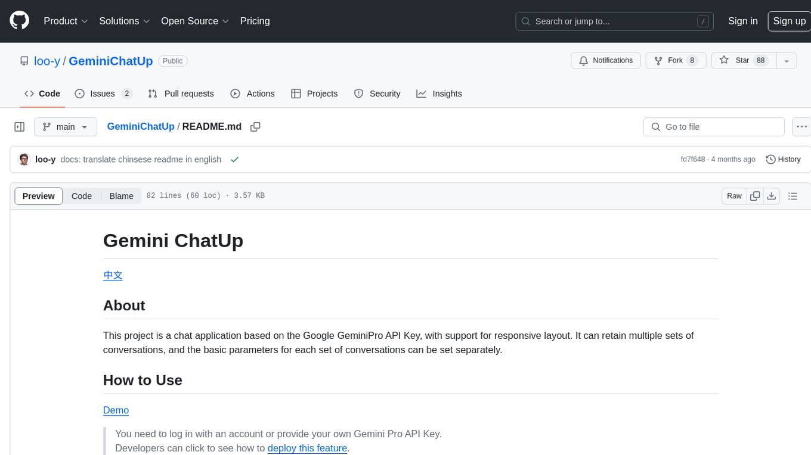Focus the Search or jump to field

pos(615,21)
